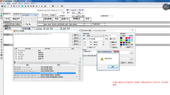Select the gf_sheet_size_title function row
The height and width of the screenshot is (95, 170).
pos(45,71)
